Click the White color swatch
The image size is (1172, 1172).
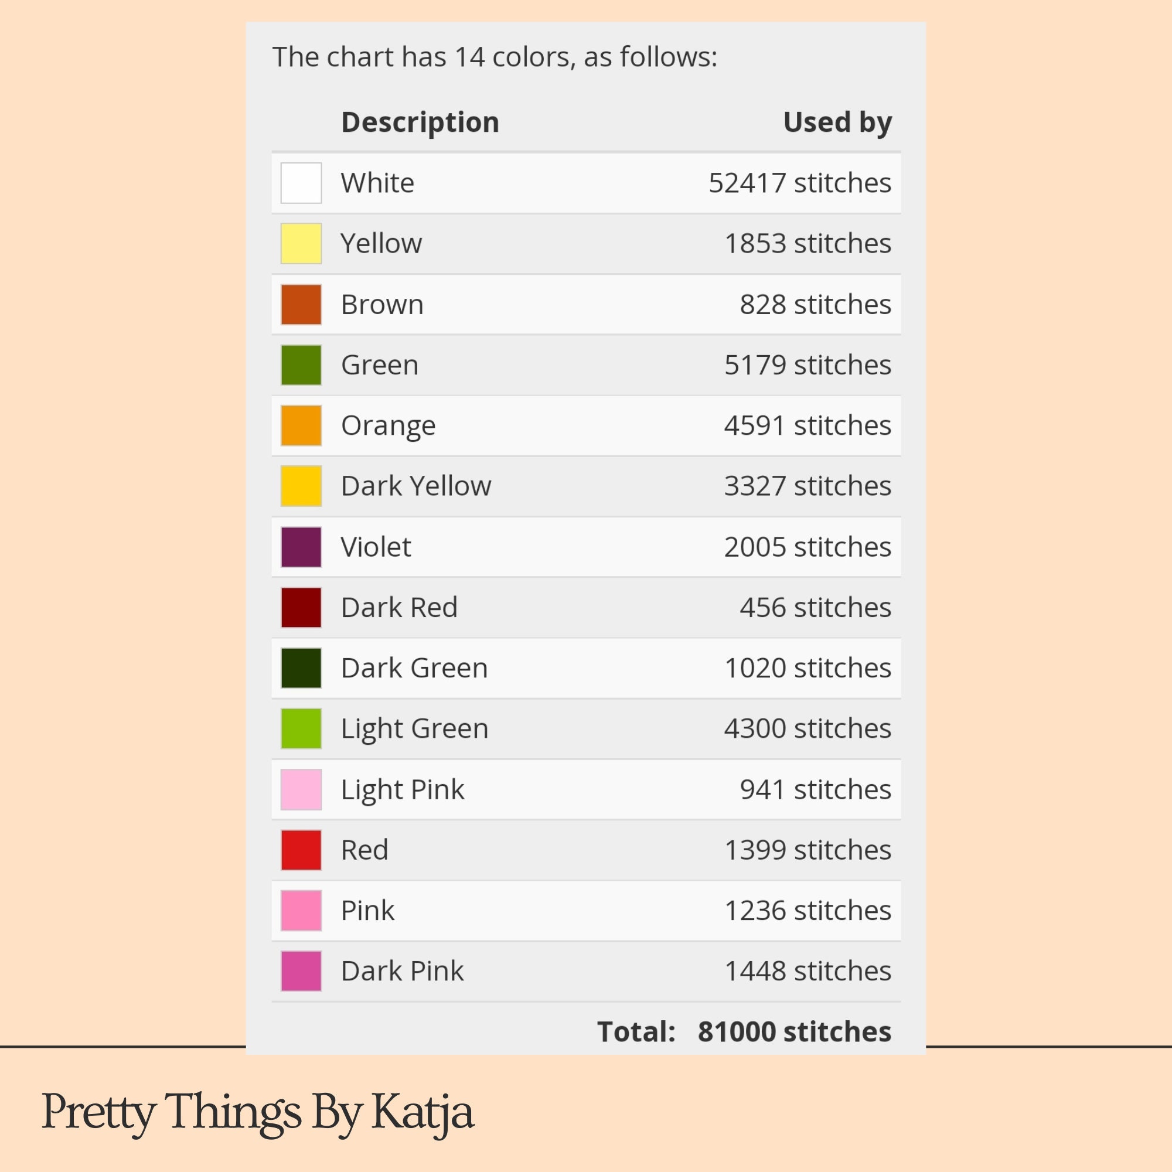301,183
